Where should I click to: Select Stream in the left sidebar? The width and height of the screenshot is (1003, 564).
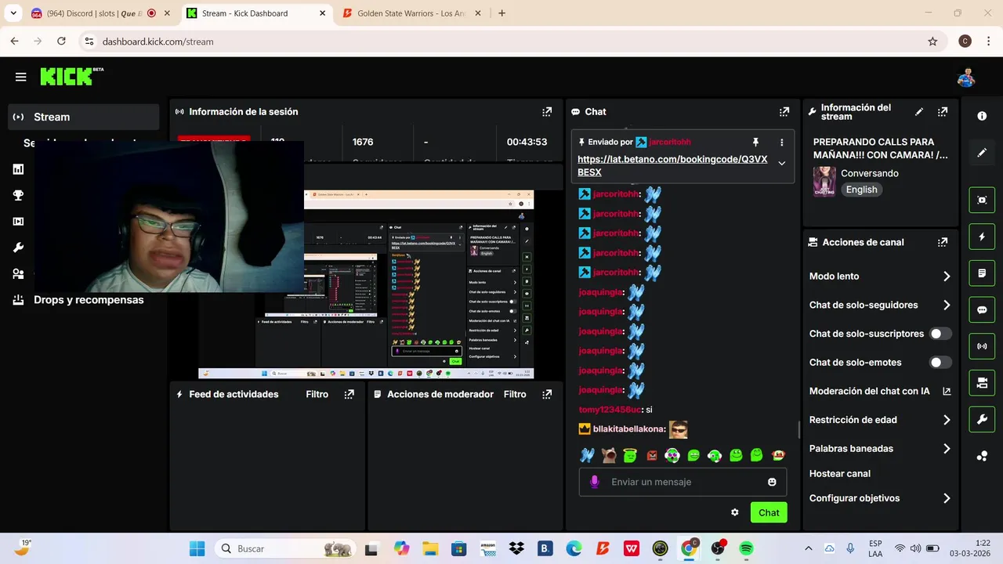pos(84,117)
